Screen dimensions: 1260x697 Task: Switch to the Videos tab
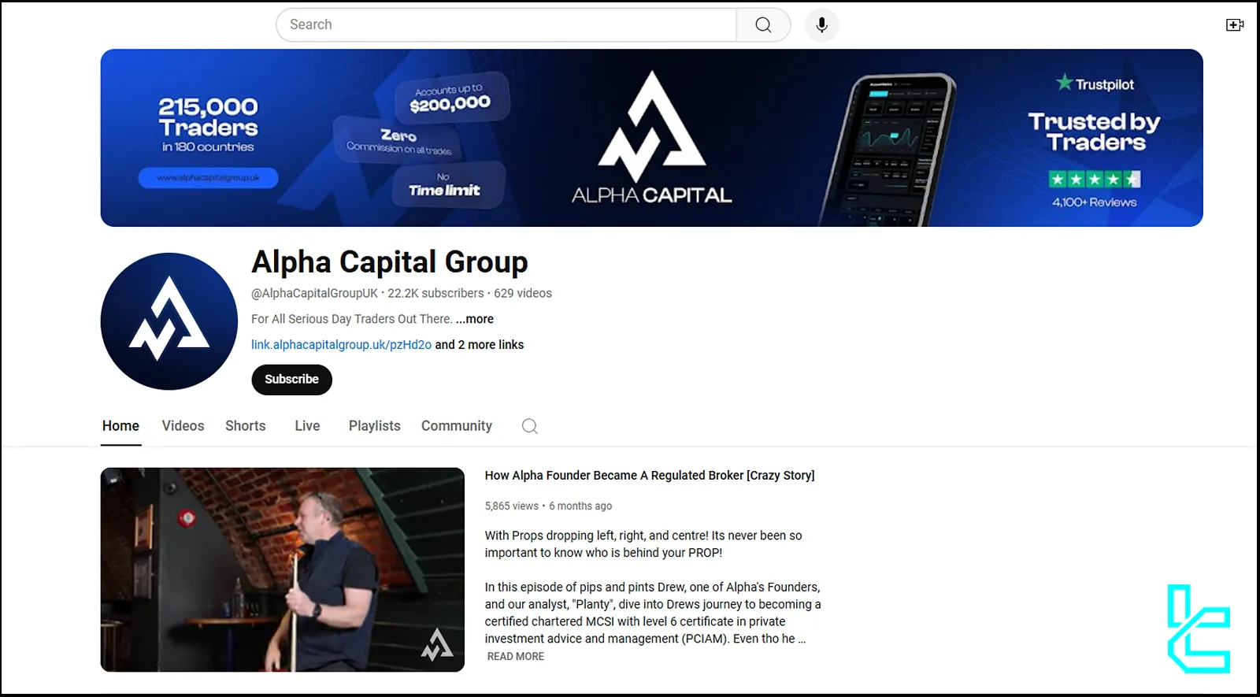(183, 426)
